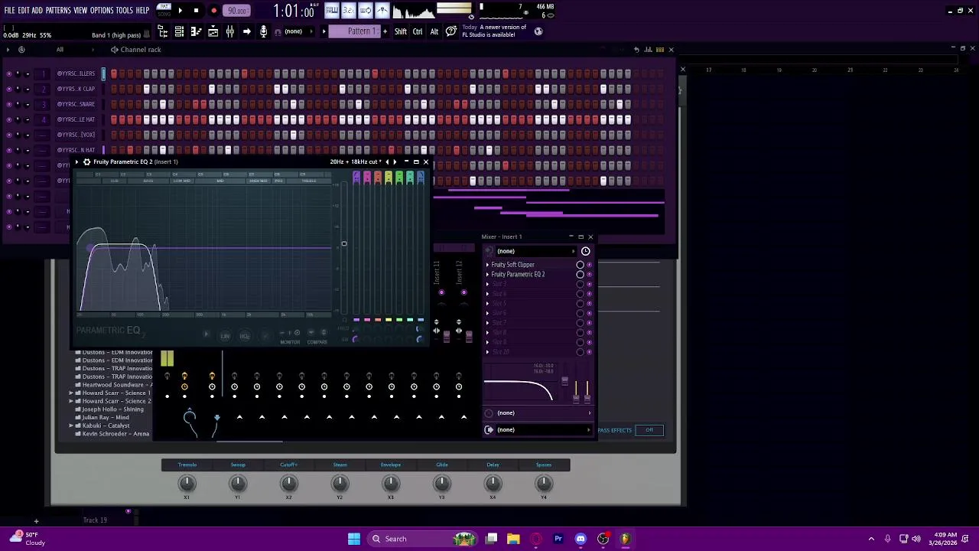Viewport: 979px width, 551px height.
Task: Click the 90.000 tempo field
Action: (237, 11)
